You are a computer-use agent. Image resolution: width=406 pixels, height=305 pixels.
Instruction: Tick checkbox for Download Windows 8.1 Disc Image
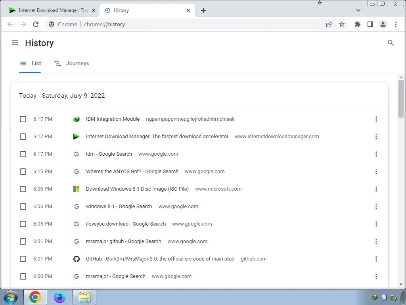(x=23, y=189)
